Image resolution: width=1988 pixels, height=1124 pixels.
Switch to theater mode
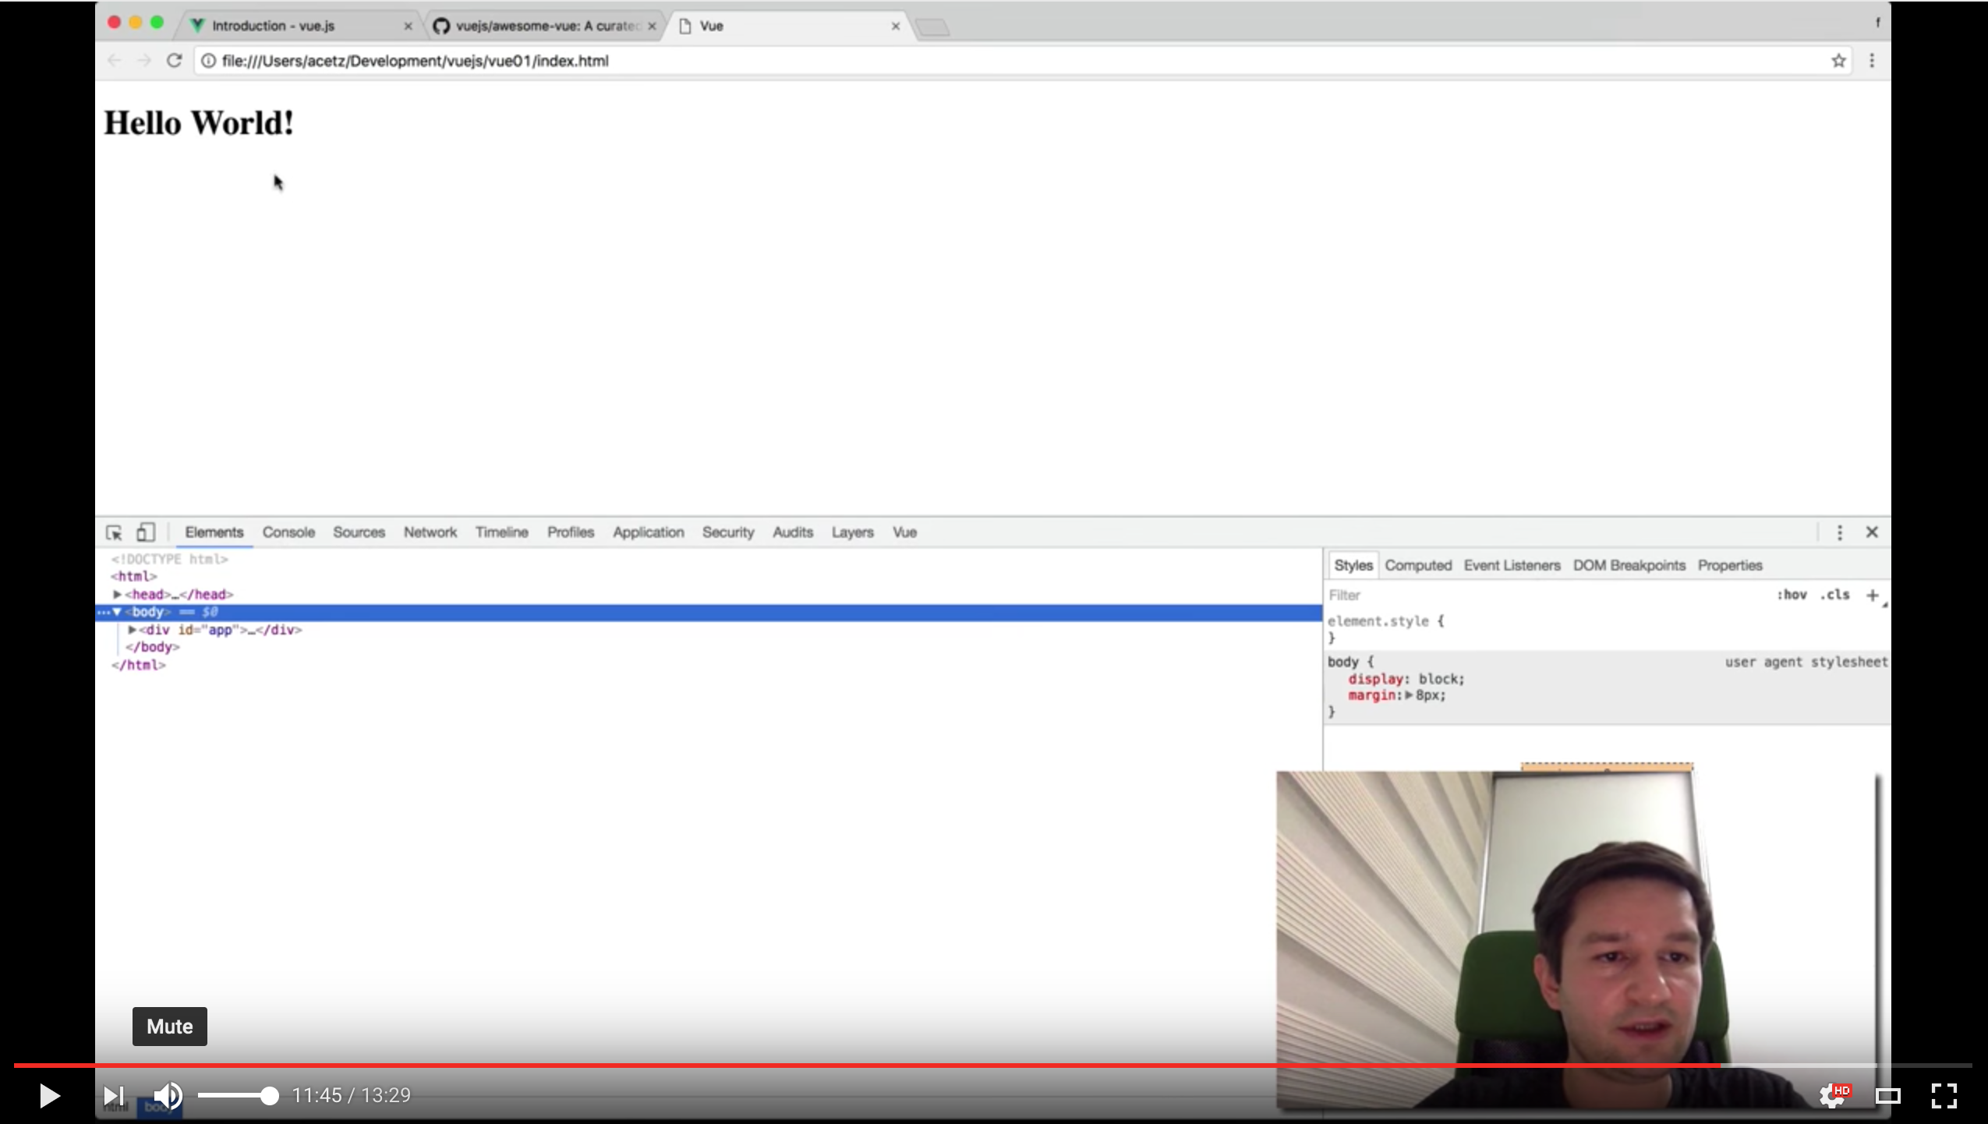click(1887, 1096)
